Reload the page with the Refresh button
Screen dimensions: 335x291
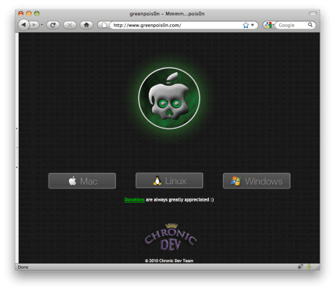[53, 25]
